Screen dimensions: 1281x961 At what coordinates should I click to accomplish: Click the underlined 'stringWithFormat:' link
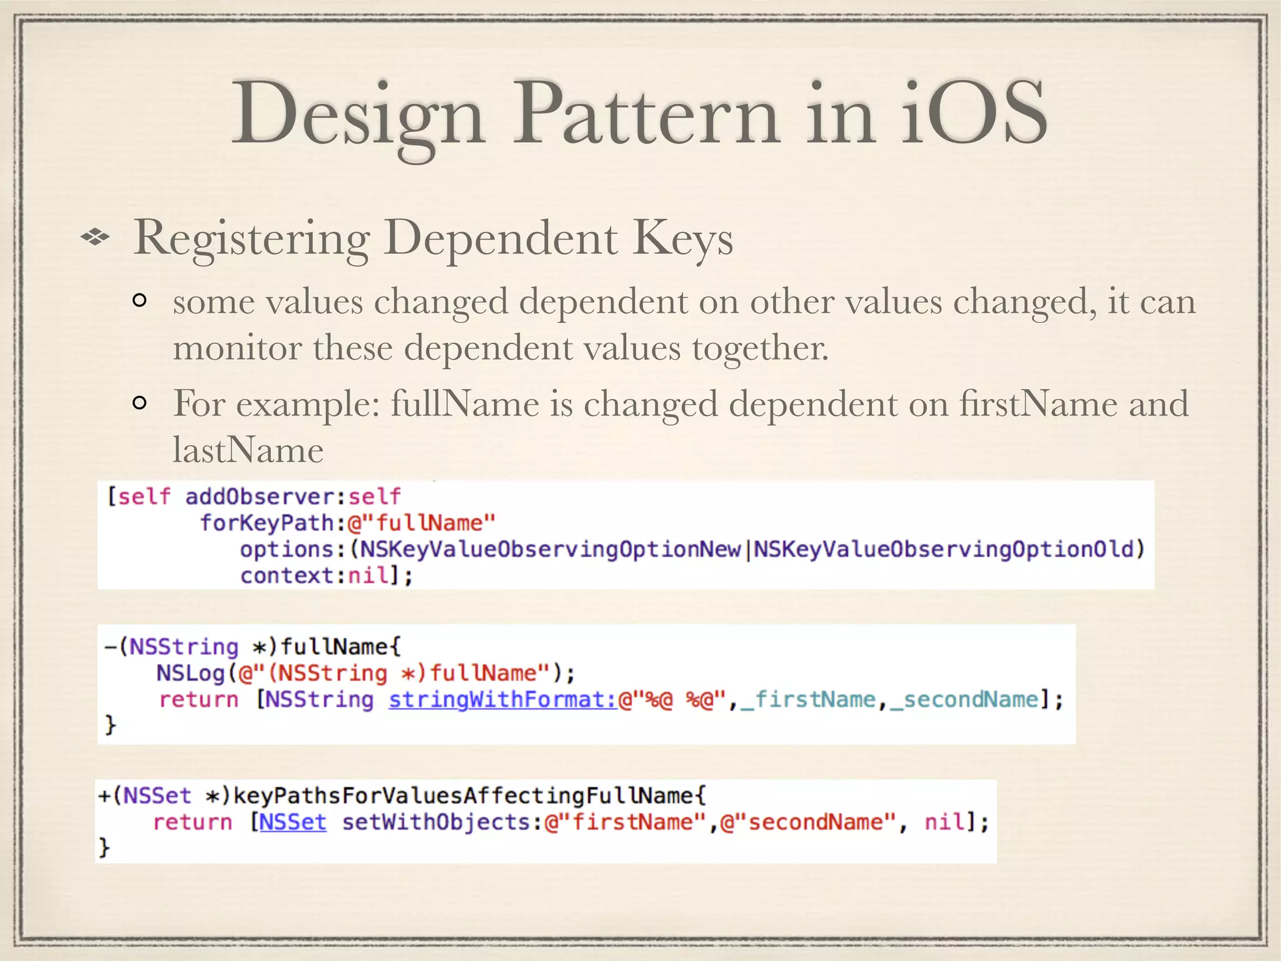click(503, 699)
